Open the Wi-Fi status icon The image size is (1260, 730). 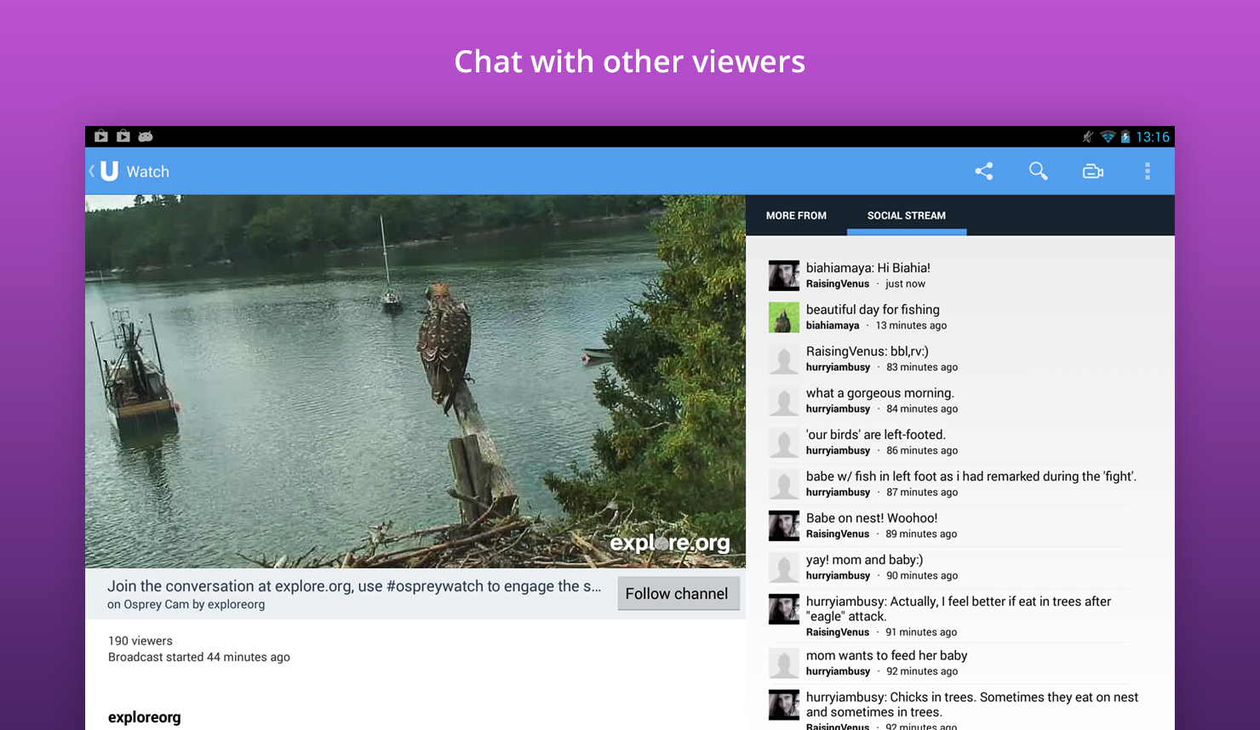pyautogui.click(x=1107, y=136)
